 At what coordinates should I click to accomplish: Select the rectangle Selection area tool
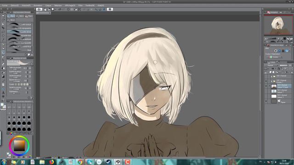click(x=3, y=32)
